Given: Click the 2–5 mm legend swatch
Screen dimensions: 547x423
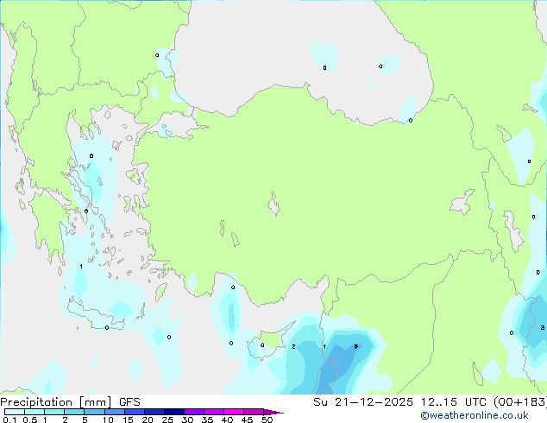Looking at the screenshot, I should (74, 412).
